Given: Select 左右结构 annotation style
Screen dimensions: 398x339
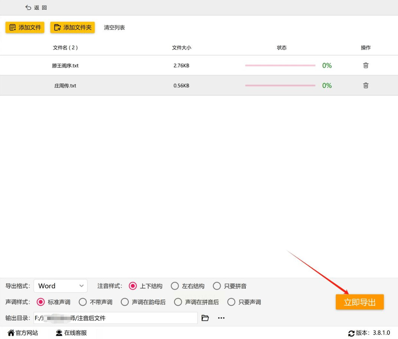Looking at the screenshot, I should coord(174,286).
